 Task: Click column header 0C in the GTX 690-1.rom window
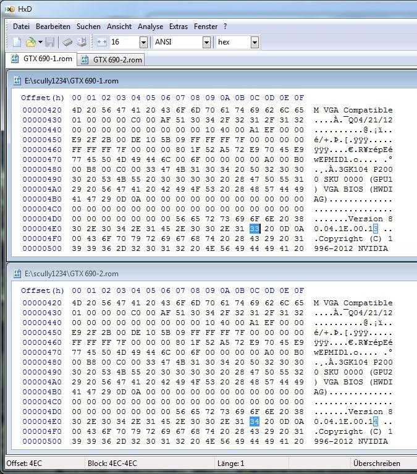pyautogui.click(x=255, y=98)
